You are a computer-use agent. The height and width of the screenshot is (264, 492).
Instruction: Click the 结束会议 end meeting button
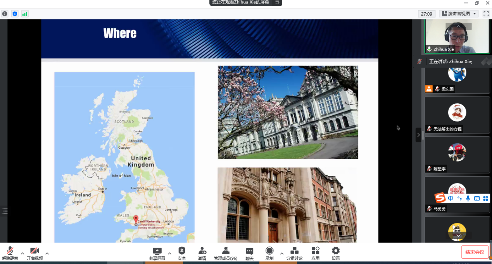[x=475, y=252]
